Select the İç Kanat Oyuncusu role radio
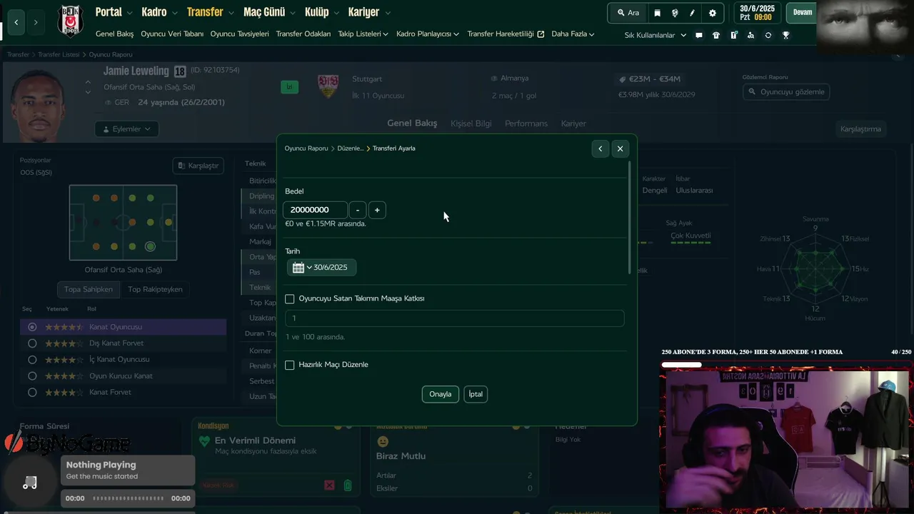This screenshot has height=514, width=914. point(32,360)
